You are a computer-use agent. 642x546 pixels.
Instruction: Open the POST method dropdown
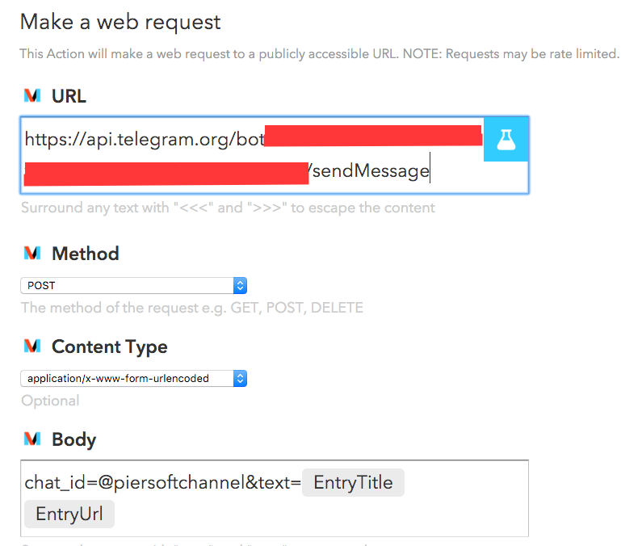pos(133,285)
